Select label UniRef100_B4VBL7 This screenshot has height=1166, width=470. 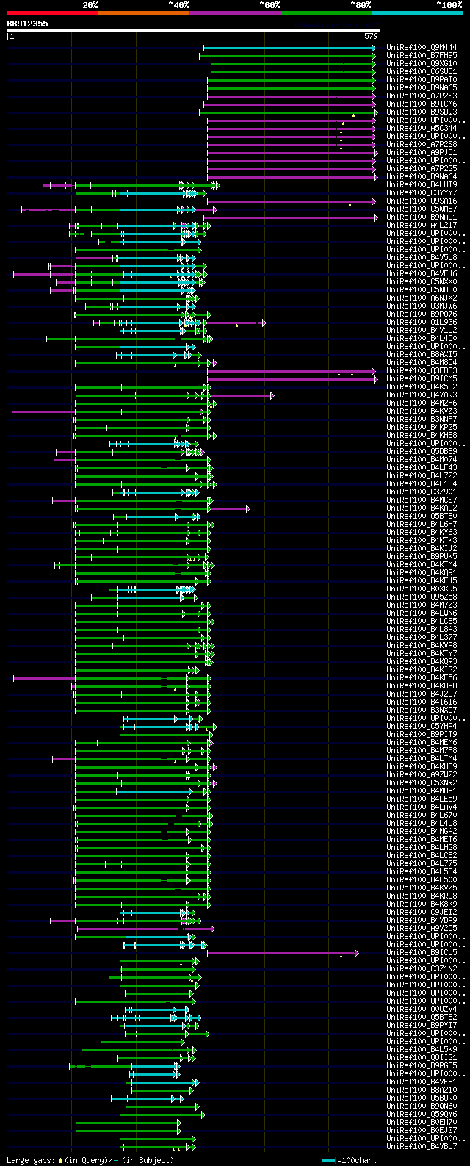[422, 1147]
